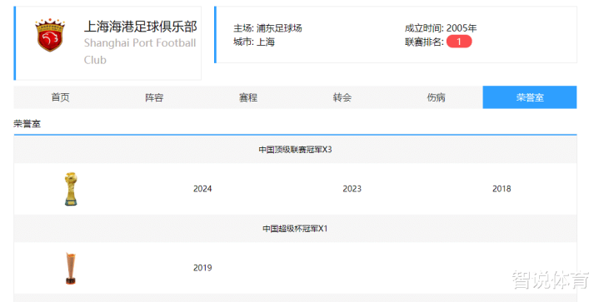Screen dimensions: 599x302
Task: Select the highlighted 荣誉室 tab
Action: click(x=530, y=97)
